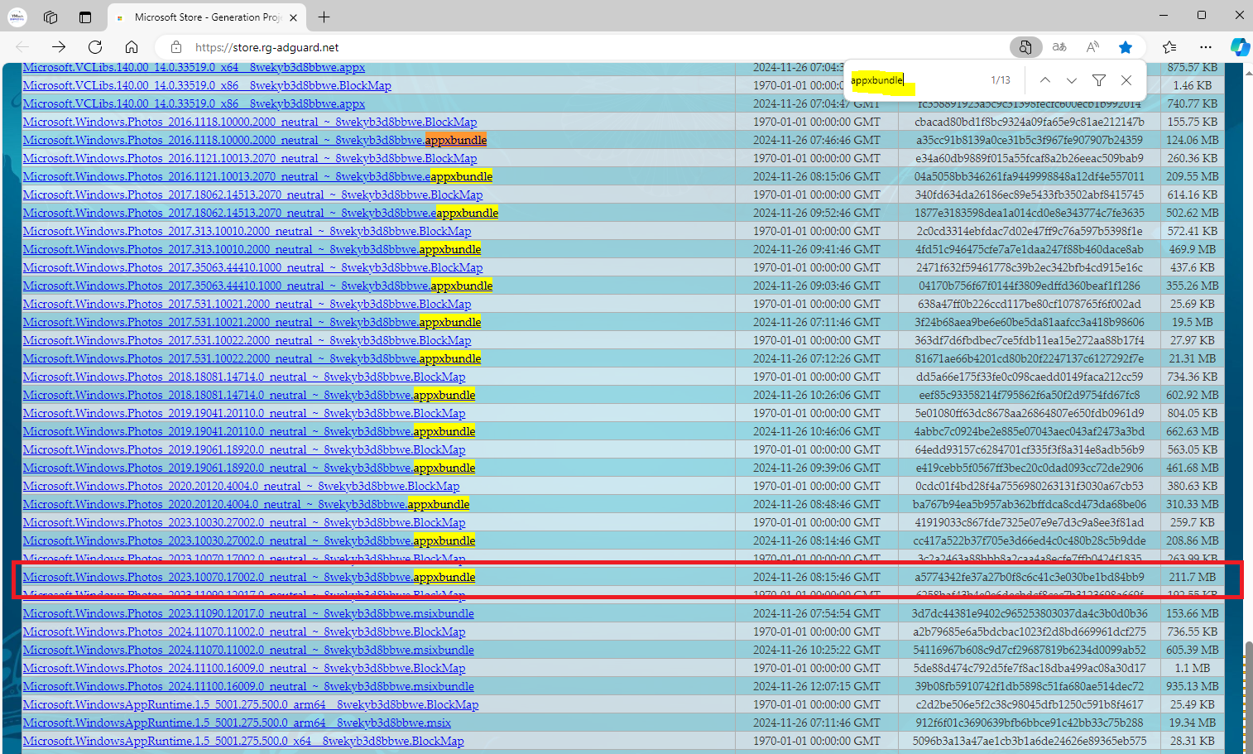Screen dimensions: 1253x754
Task: Download Photos 2019.19061.18920.0 appxbundle
Action: [249, 468]
